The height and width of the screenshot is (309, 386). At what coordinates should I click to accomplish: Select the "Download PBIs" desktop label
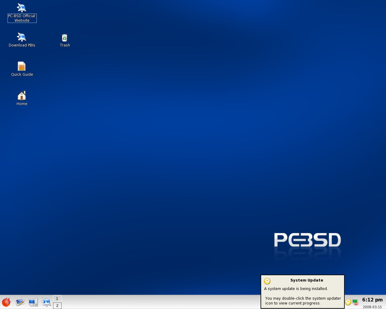click(22, 45)
